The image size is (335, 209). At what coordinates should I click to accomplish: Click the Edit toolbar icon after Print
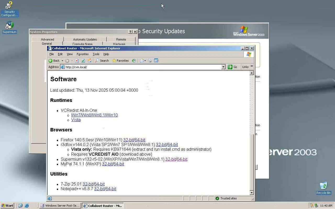[156, 61]
